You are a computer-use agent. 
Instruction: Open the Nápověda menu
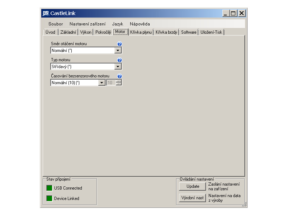click(x=140, y=24)
